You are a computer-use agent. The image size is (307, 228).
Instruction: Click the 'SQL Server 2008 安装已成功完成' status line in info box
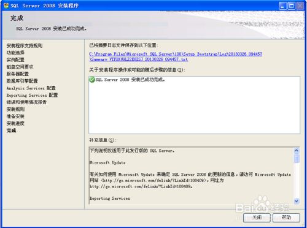(130, 80)
